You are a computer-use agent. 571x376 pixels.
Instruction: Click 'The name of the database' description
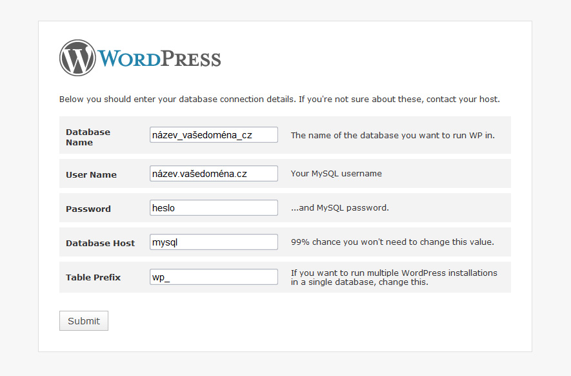[x=393, y=135]
